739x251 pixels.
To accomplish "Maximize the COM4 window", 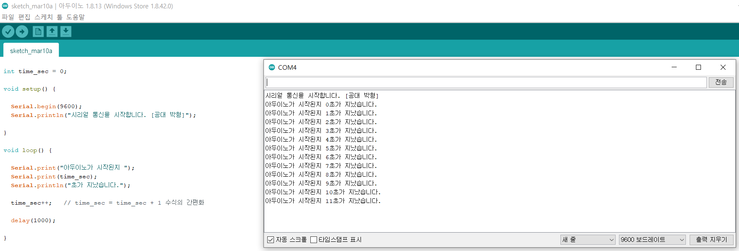I will coord(698,67).
